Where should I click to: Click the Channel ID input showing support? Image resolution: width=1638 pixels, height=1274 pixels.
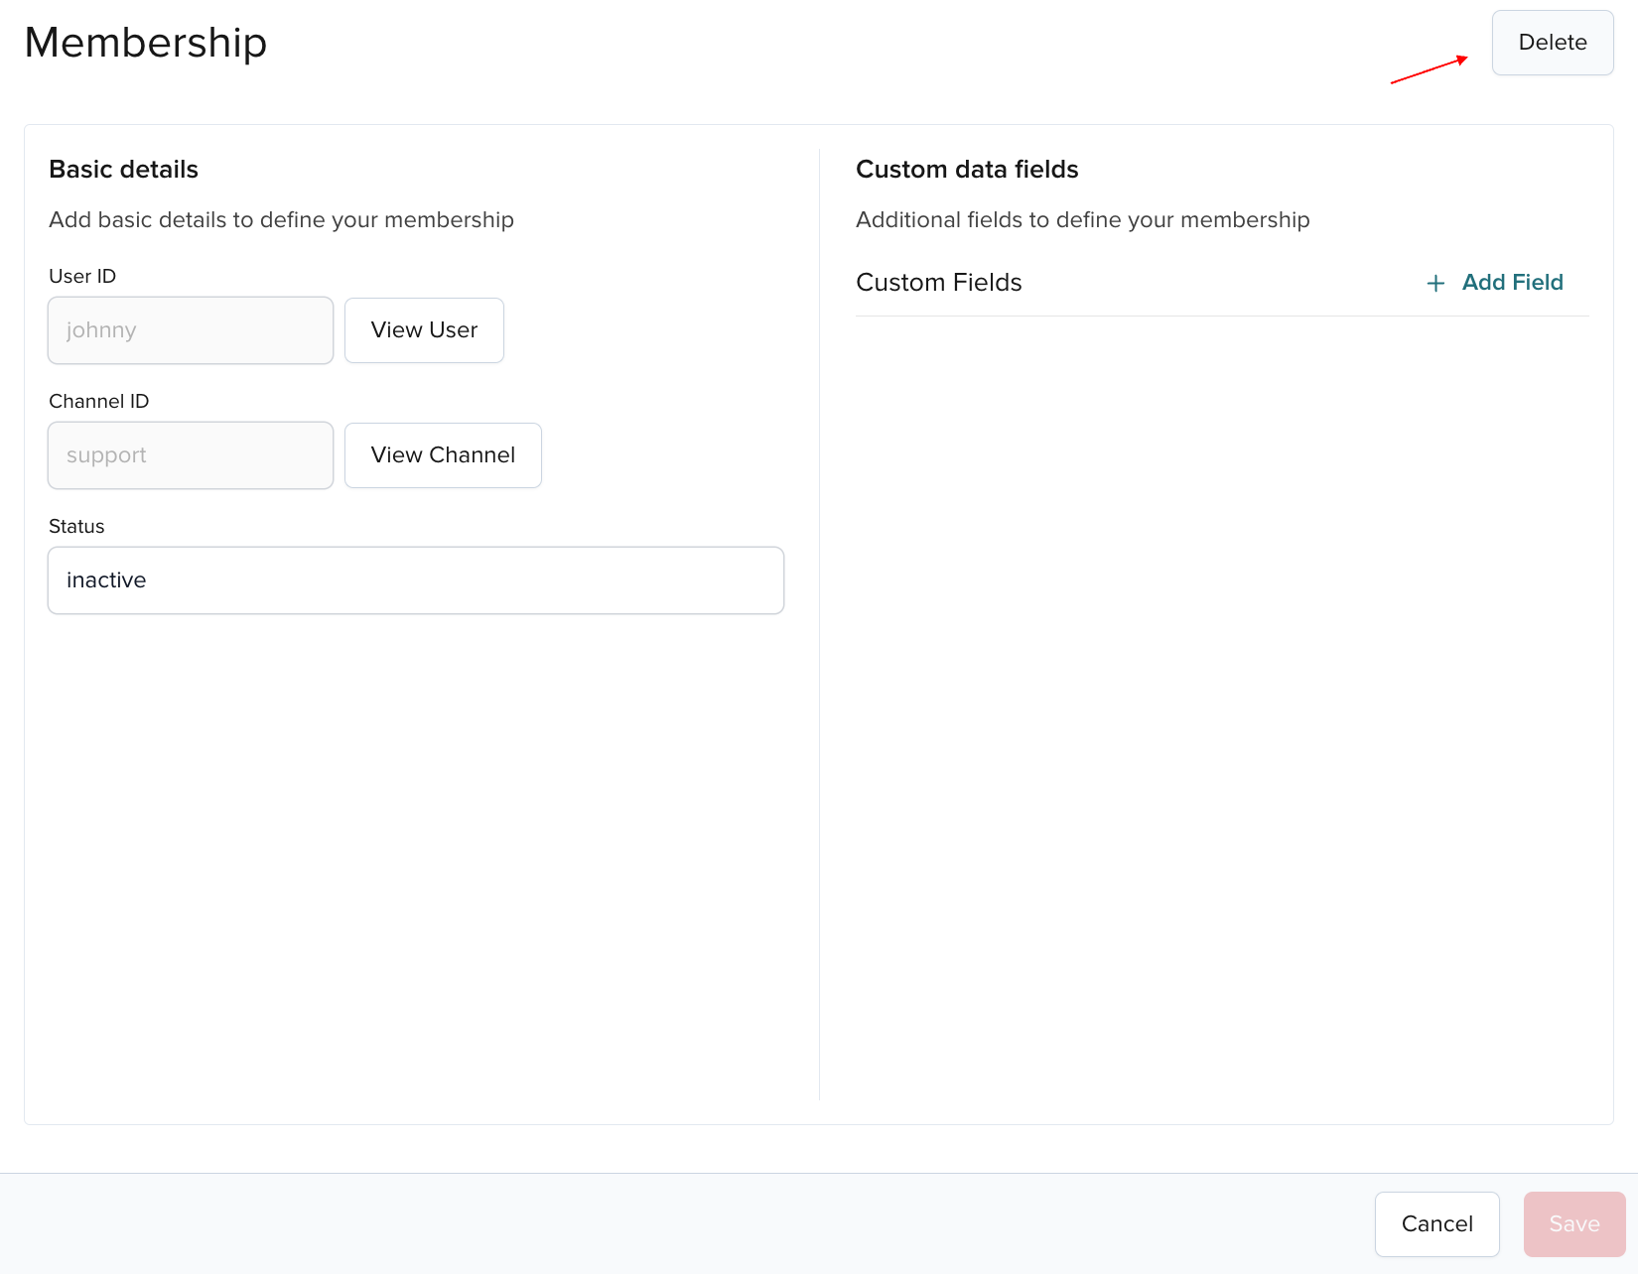tap(190, 454)
